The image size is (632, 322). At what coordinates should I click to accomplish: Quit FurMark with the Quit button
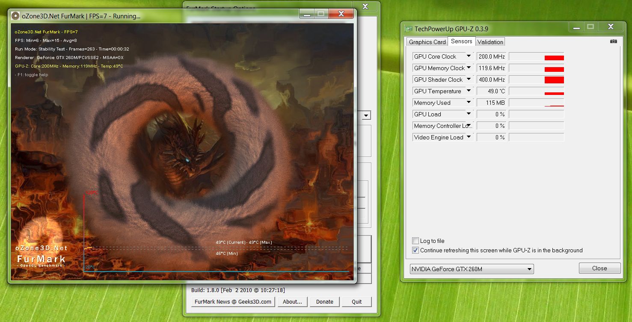pos(356,301)
